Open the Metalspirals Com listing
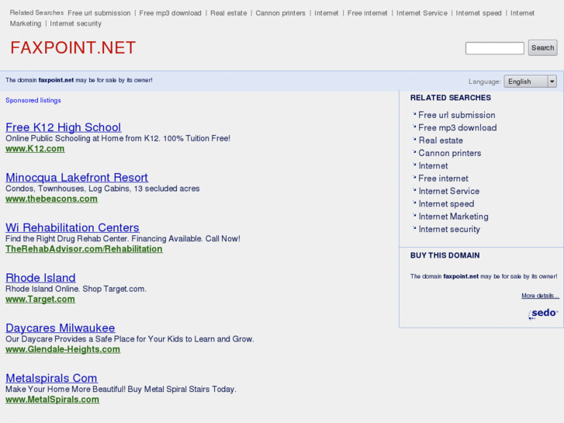This screenshot has width=564, height=423. (51, 378)
